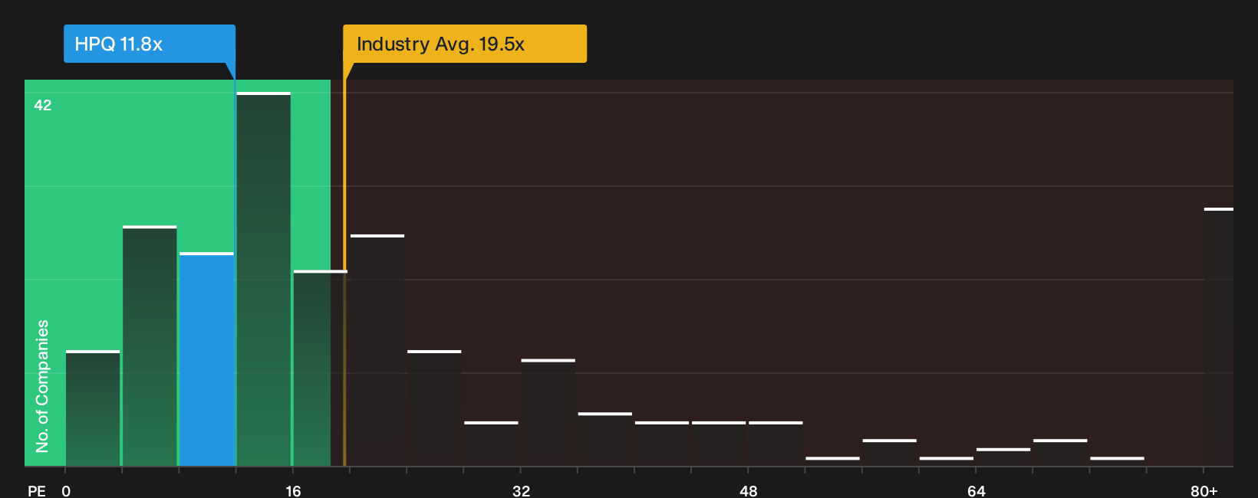
Task: Click the '48' x-axis label
Action: point(749,490)
